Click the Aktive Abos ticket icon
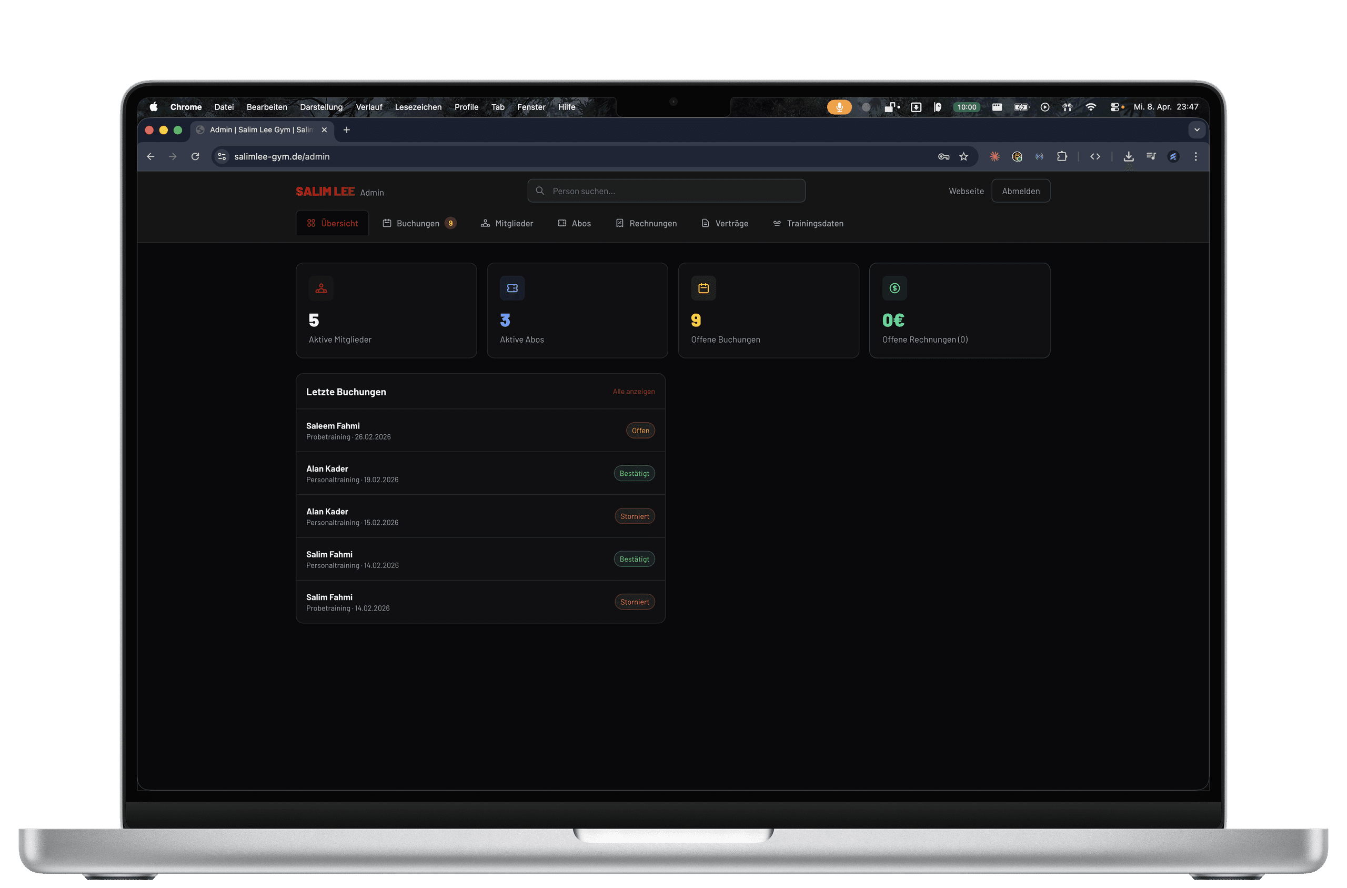The width and height of the screenshot is (1347, 888). tap(512, 288)
